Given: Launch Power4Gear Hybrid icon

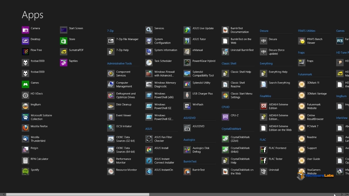Looking at the screenshot, I should point(187,63).
